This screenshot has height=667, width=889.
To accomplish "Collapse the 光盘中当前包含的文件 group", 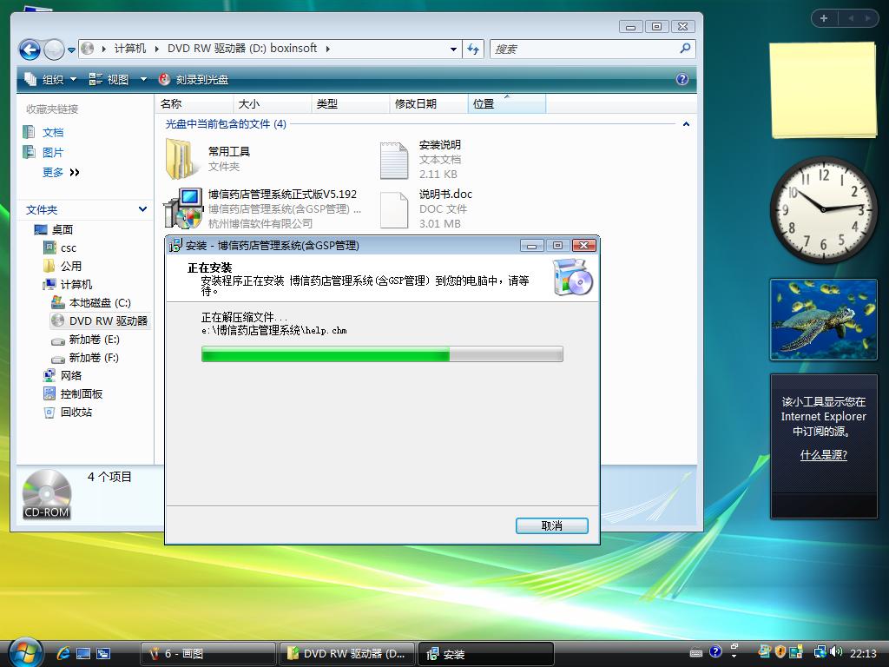I will click(x=686, y=124).
